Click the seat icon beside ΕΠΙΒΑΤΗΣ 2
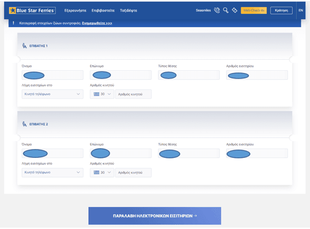 [25, 124]
